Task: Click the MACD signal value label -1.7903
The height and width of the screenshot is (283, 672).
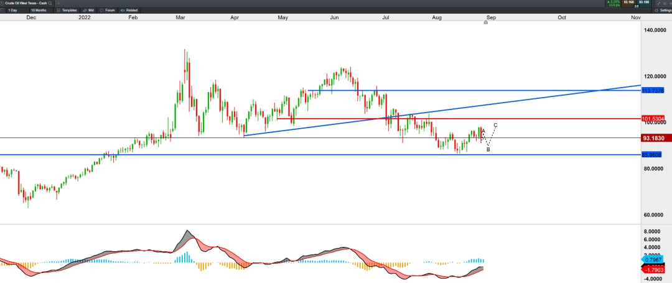Action: [653, 270]
